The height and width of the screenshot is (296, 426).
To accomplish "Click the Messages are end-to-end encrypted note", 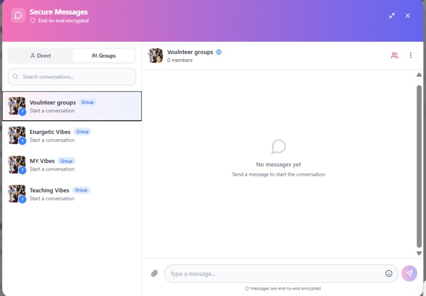I will point(283,289).
